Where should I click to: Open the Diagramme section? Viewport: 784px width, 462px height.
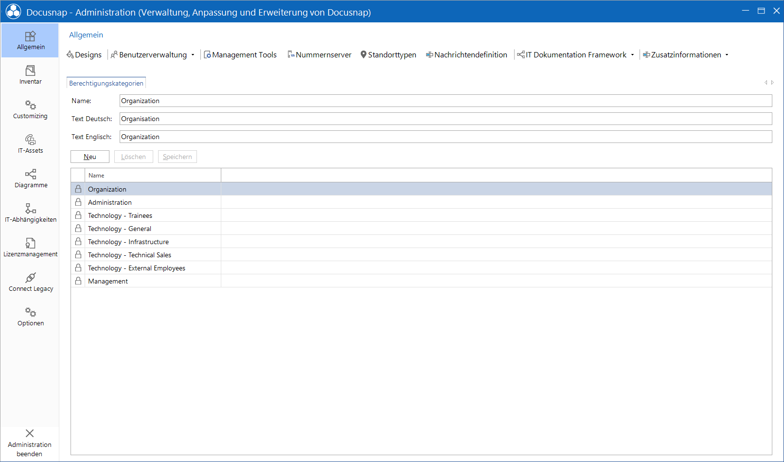[x=30, y=179]
